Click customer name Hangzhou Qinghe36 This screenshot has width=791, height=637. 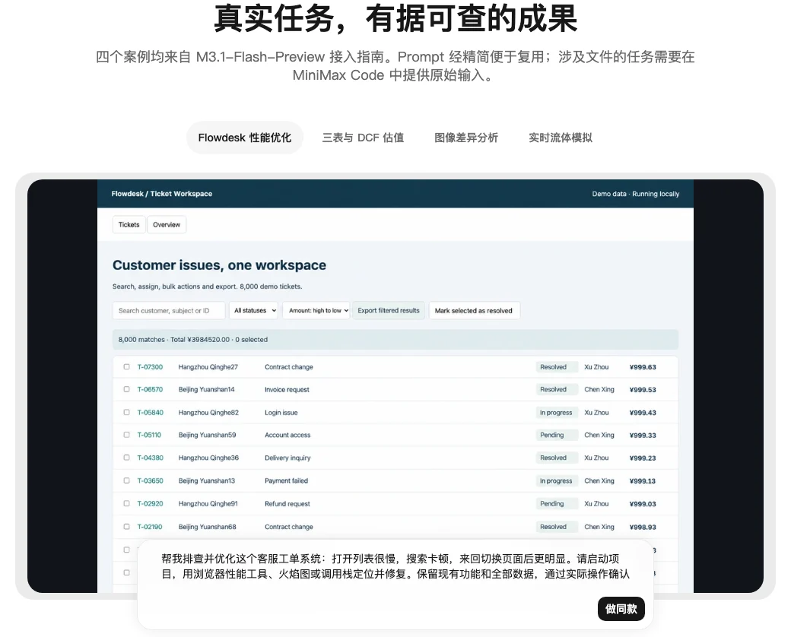208,458
